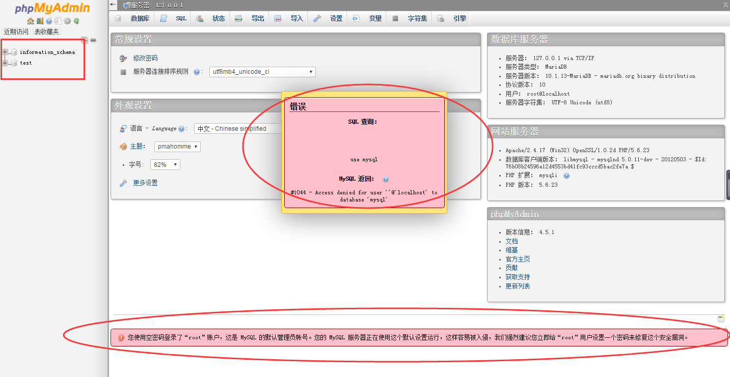This screenshot has width=730, height=377.
Task: Open the 维基 link
Action: (x=511, y=250)
